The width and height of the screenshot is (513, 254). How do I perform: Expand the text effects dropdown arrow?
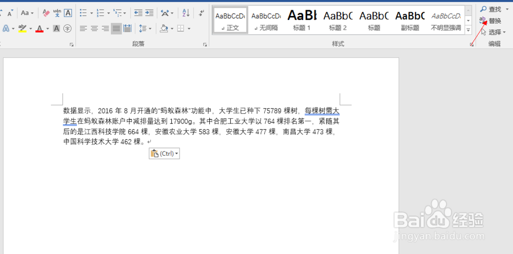pyautogui.click(x=13, y=29)
